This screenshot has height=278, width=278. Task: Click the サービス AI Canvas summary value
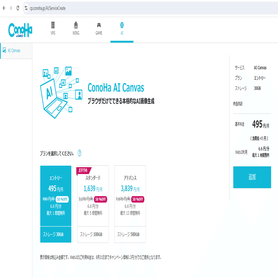[260, 68]
